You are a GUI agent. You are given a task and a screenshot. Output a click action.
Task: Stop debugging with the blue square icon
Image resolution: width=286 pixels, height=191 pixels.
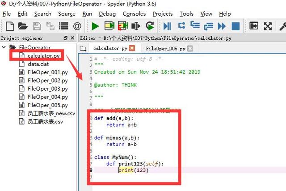tap(236, 26)
